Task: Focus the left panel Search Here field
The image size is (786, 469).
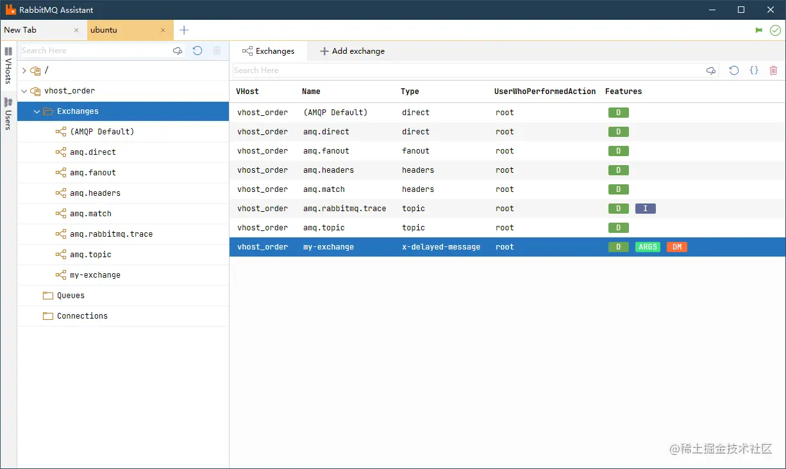Action: [95, 51]
